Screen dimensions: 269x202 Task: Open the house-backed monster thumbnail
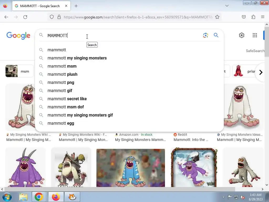click(71, 167)
